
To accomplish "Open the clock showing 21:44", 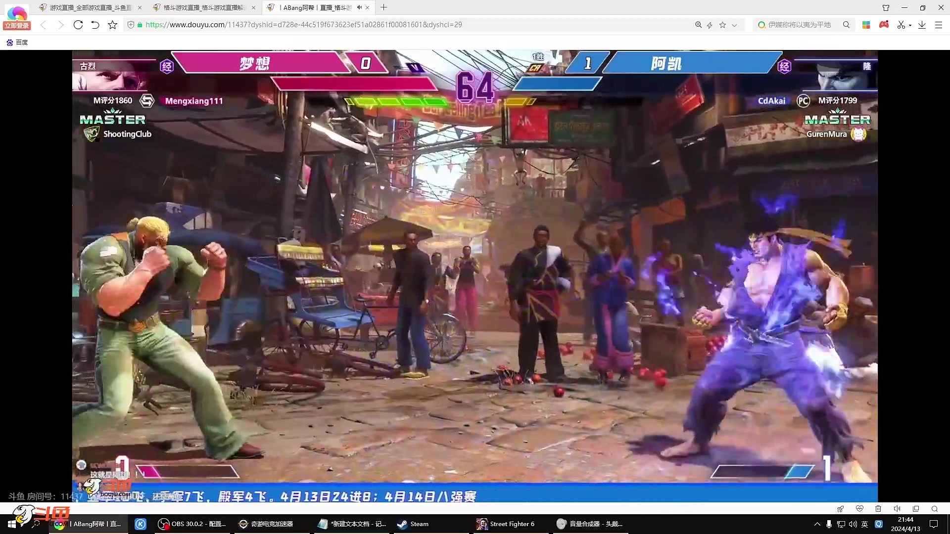I will pyautogui.click(x=905, y=524).
